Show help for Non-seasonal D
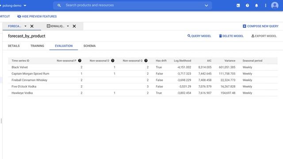The height and width of the screenshot is (159, 283). click(113, 61)
